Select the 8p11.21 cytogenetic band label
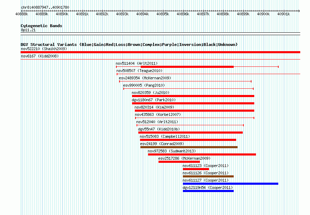 (x=28, y=30)
